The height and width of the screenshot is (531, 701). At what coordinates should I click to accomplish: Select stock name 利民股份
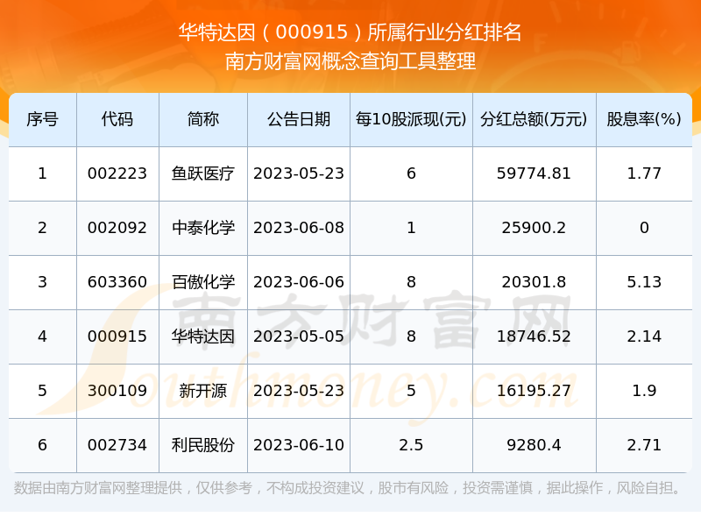tap(203, 445)
